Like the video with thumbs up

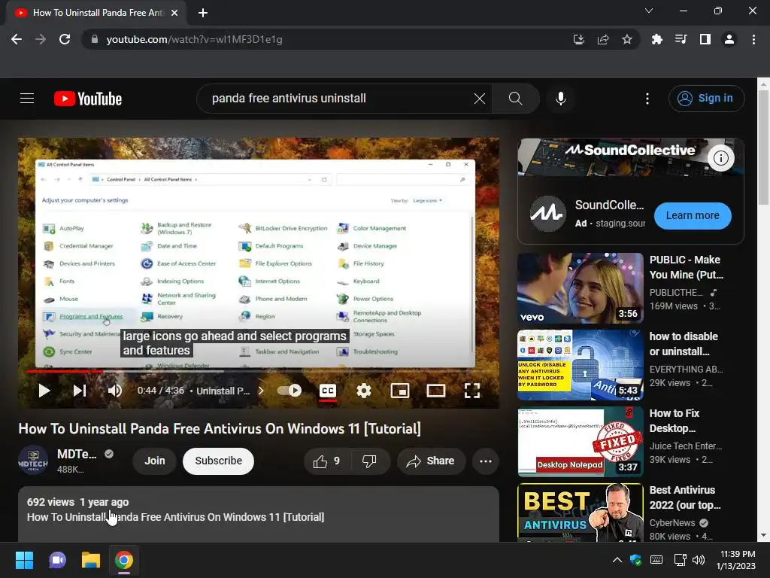point(326,461)
